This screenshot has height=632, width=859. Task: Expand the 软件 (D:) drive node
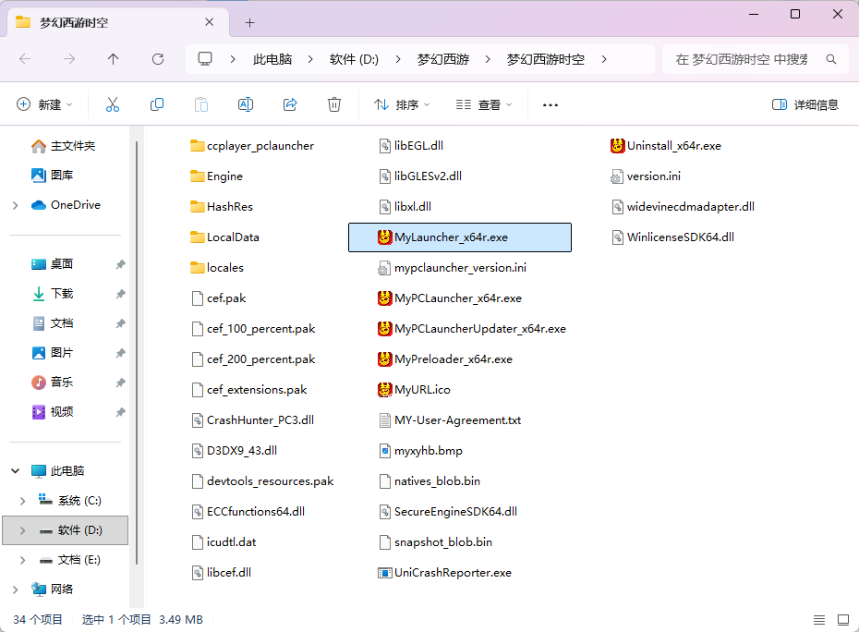[x=22, y=530]
